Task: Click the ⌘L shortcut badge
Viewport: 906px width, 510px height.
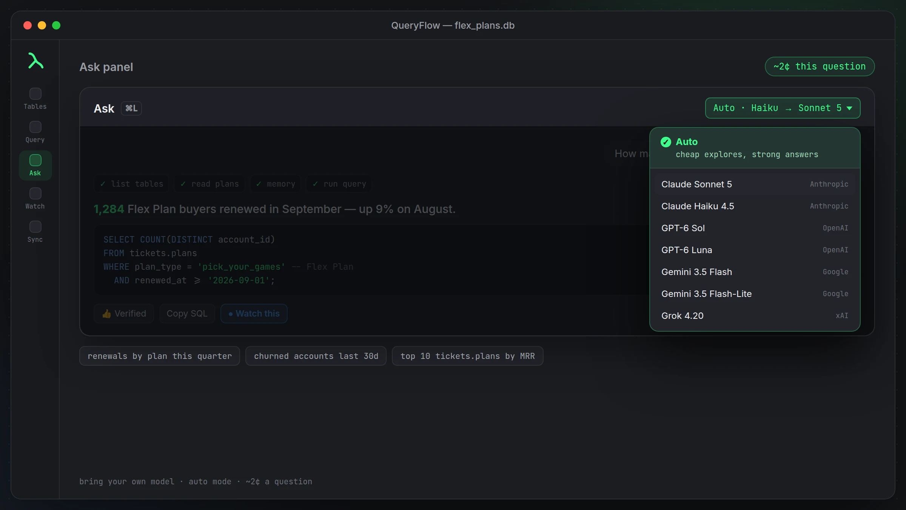Action: [131, 108]
